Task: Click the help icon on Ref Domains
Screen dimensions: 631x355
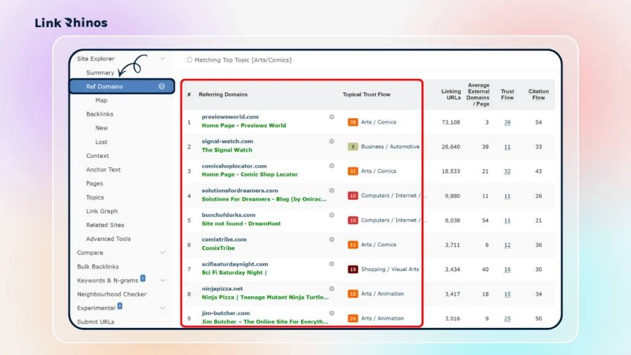Action: coord(161,86)
